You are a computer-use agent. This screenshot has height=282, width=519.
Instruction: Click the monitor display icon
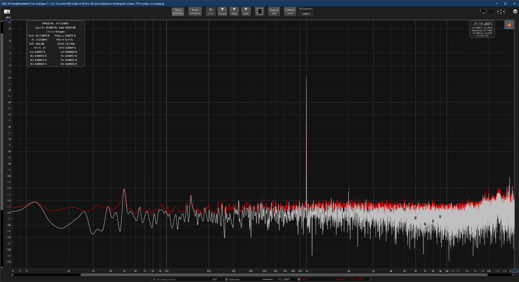pyautogui.click(x=483, y=11)
